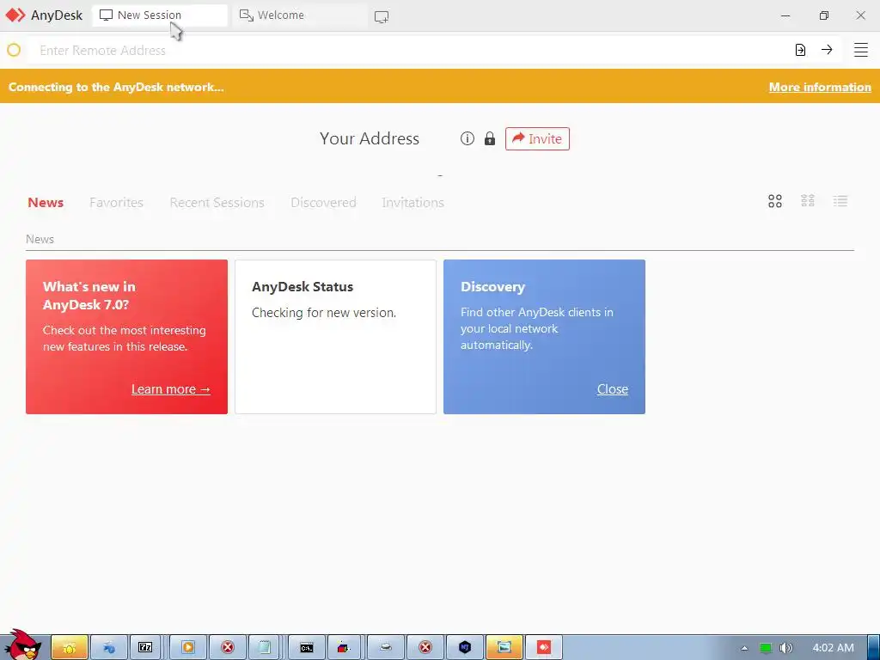
Task: Click the AnyDesk taskbar icon
Action: click(543, 648)
